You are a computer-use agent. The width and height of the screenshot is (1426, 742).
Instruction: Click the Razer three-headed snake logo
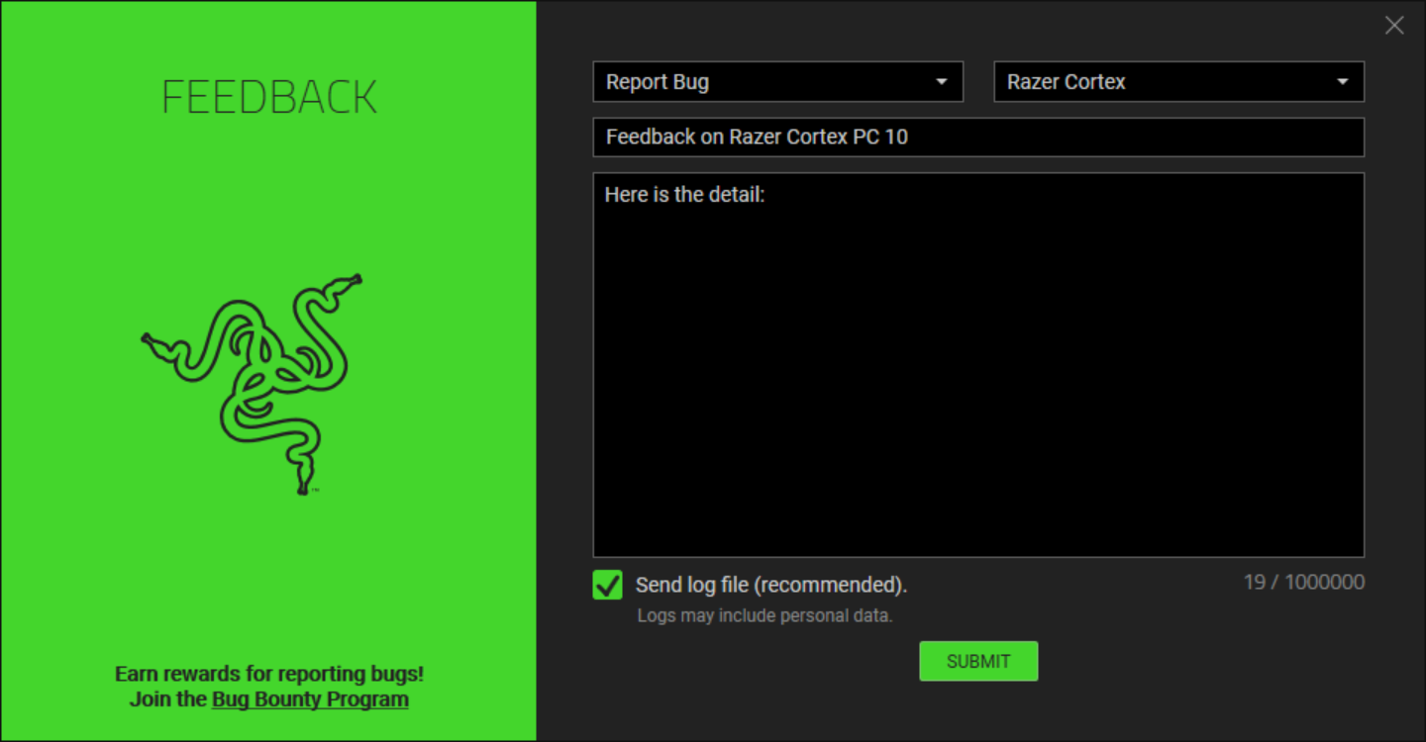pos(253,383)
